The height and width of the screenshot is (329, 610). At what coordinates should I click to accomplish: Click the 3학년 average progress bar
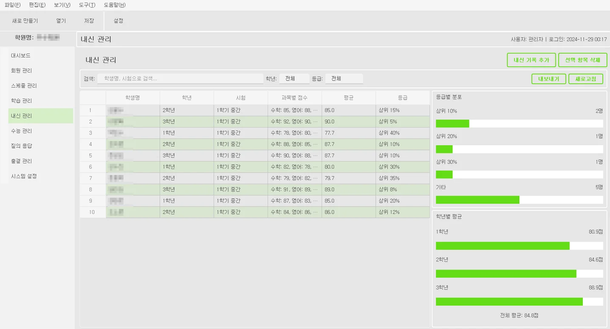tap(519, 301)
